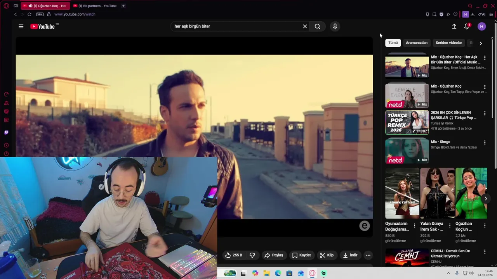Create a clip with the Klip button
This screenshot has width=497, height=279.
point(327,255)
